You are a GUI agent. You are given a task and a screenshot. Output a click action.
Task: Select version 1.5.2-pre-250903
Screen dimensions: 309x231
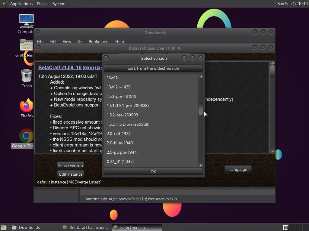[151, 115]
